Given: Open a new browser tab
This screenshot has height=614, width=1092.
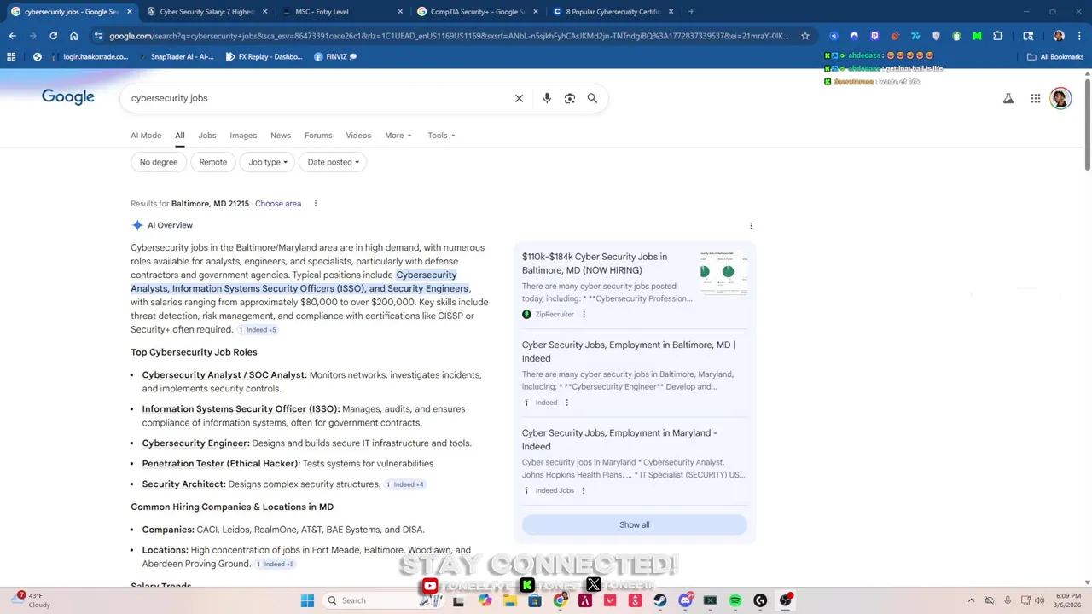Looking at the screenshot, I should [691, 12].
